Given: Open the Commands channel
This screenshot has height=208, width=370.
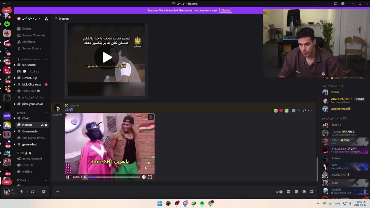Looking at the screenshot, I should point(32,131).
